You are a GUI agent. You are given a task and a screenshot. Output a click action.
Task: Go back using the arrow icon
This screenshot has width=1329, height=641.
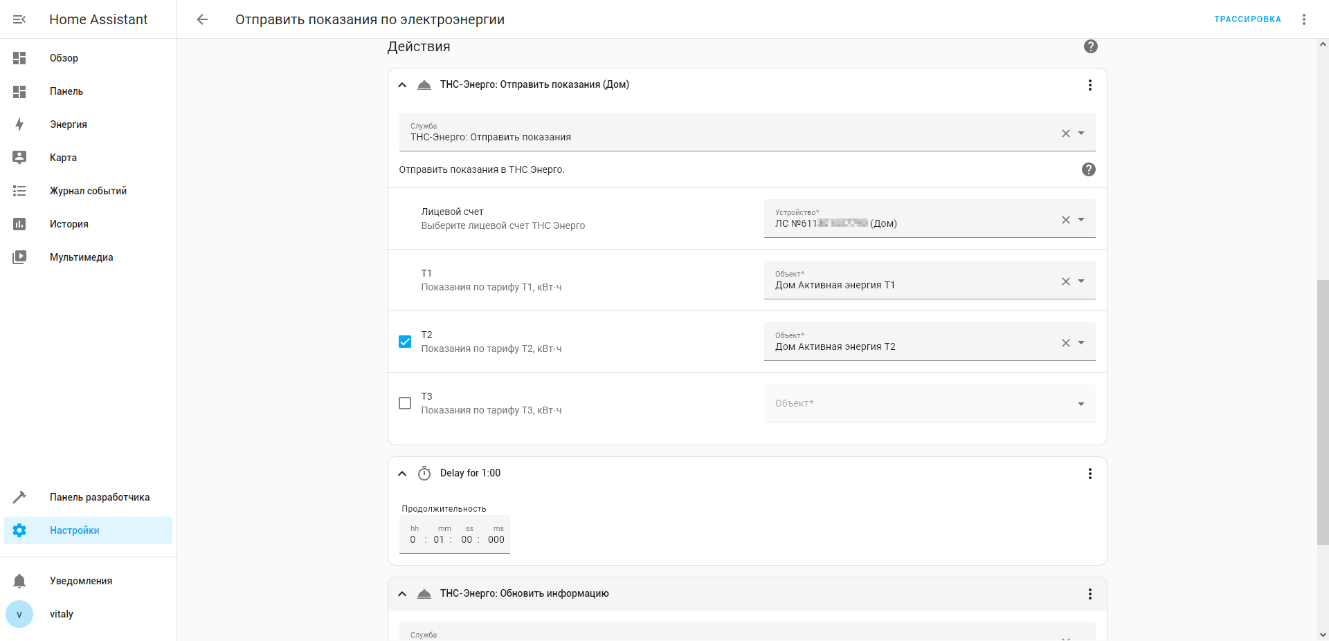(x=202, y=19)
